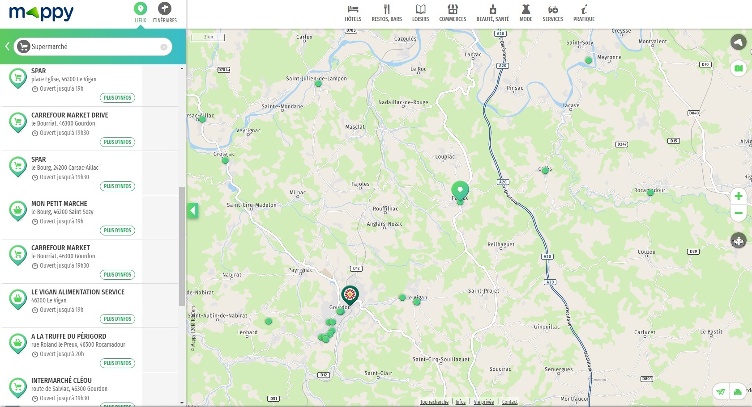The height and width of the screenshot is (407, 752).
Task: Go back with the search arrow
Action: coord(7,46)
